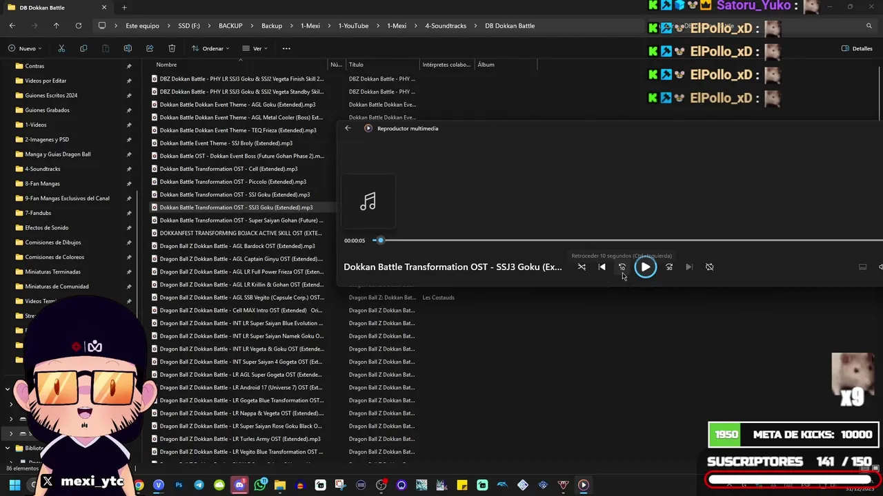This screenshot has width=883, height=496.
Task: Open the more options ellipsis menu
Action: point(286,48)
